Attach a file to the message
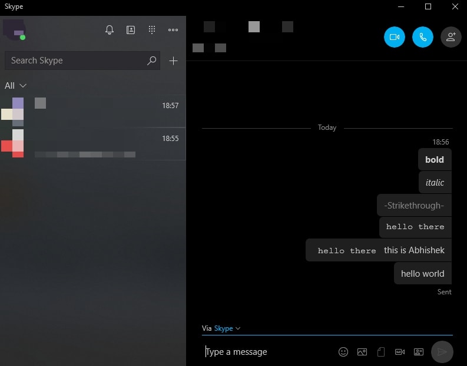Viewport: 467px width, 366px height. click(x=381, y=352)
